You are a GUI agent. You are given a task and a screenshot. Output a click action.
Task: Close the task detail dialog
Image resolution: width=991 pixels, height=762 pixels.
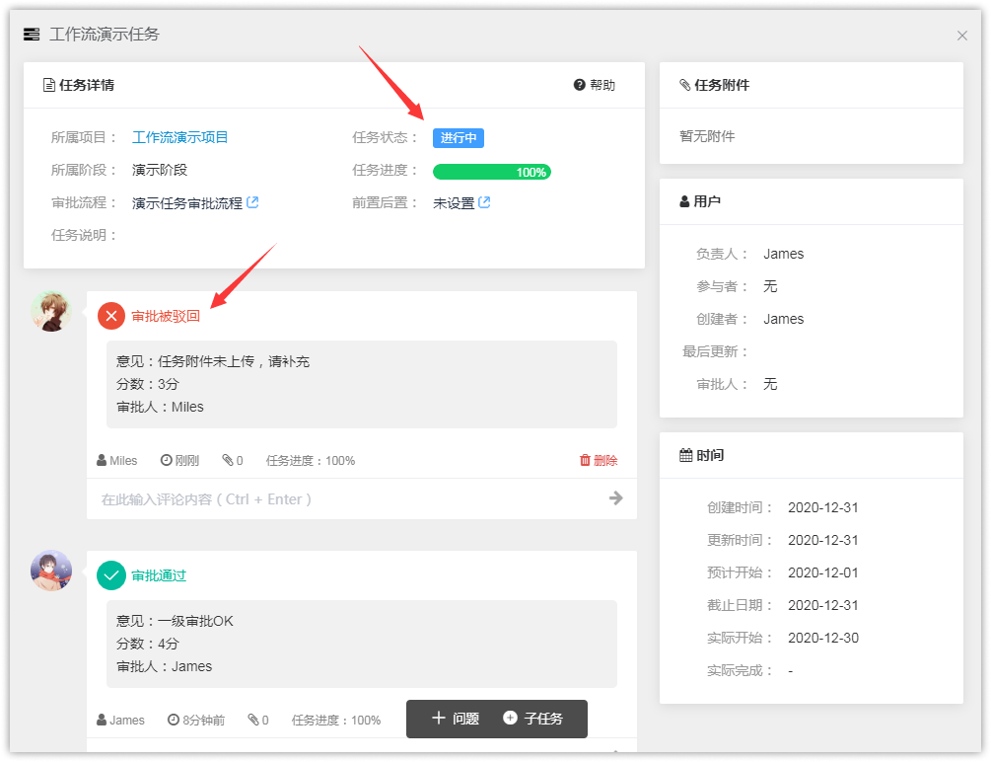(962, 36)
